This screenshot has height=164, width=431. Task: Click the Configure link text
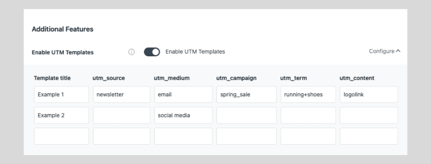pyautogui.click(x=381, y=51)
